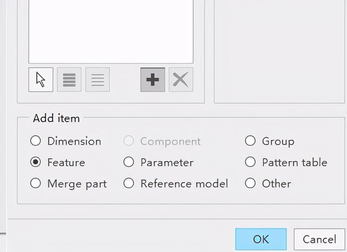Click inside the white items list box
The image size is (347, 252).
(x=111, y=31)
